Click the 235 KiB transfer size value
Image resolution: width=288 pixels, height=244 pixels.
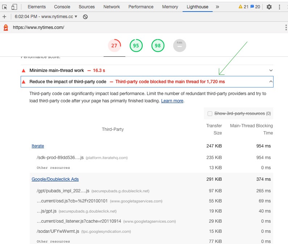point(214,158)
